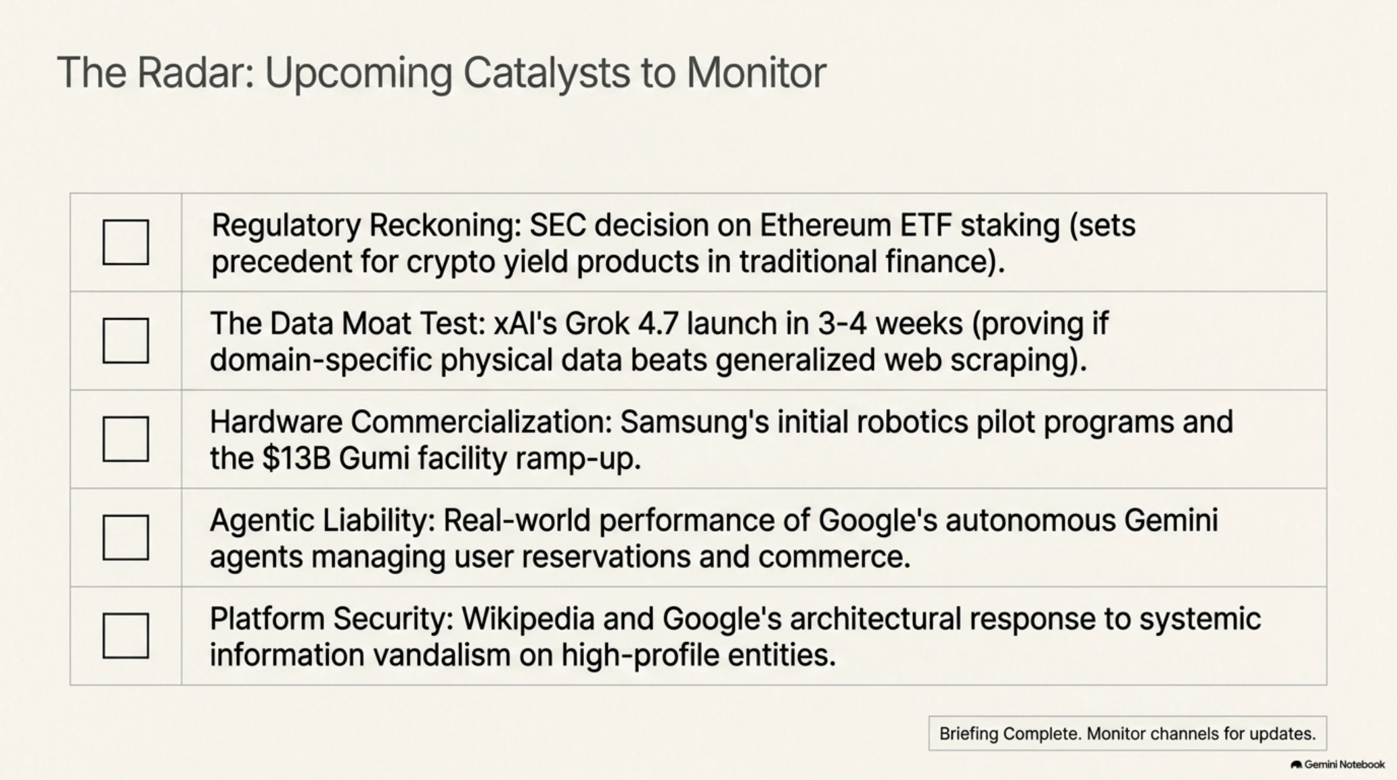
Task: Select the Google Gemini agents row text
Action: [714, 538]
